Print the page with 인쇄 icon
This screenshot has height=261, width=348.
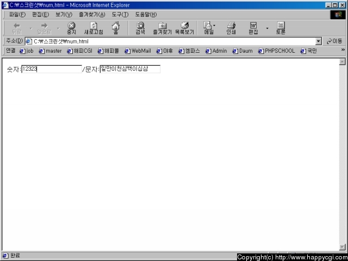point(231,28)
